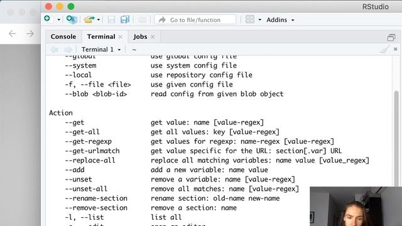Click the '-f, --file <file>' text
The image size is (402, 226).
click(x=98, y=85)
